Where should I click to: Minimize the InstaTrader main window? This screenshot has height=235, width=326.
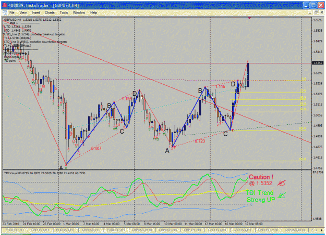pos(306,5)
